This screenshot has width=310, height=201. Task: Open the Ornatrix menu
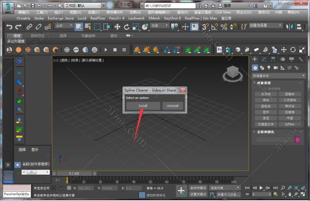24,18
